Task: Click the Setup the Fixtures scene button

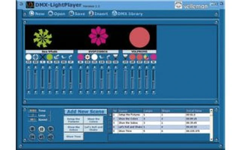Action: click(x=73, y=120)
